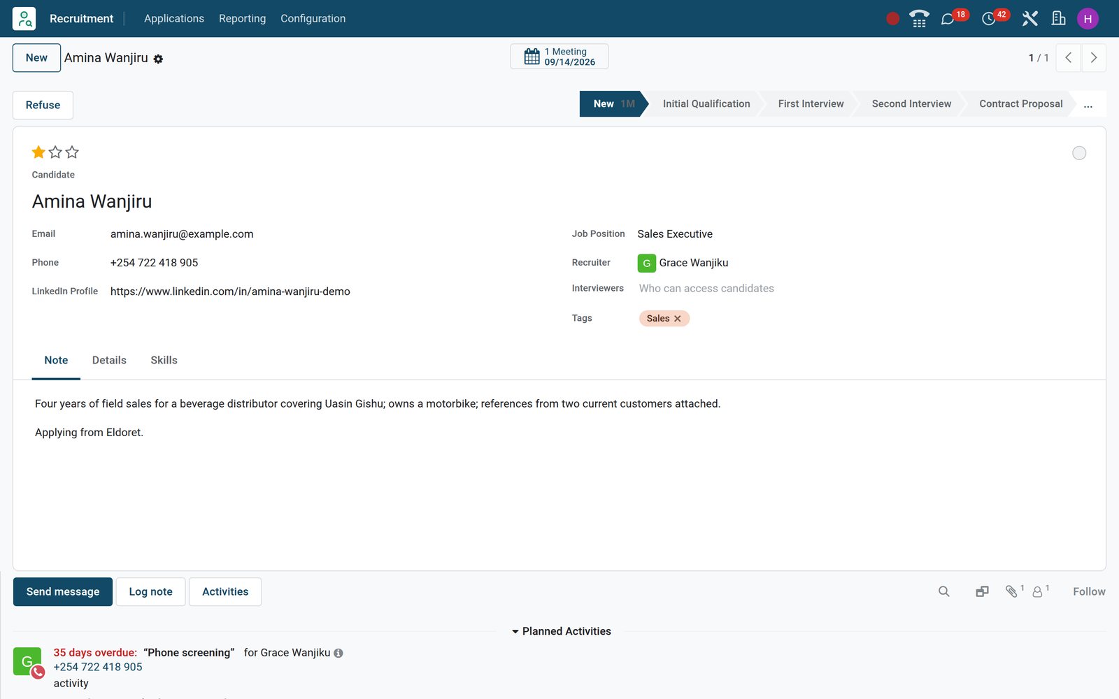Open the conversations chat bubble icon

(x=948, y=19)
